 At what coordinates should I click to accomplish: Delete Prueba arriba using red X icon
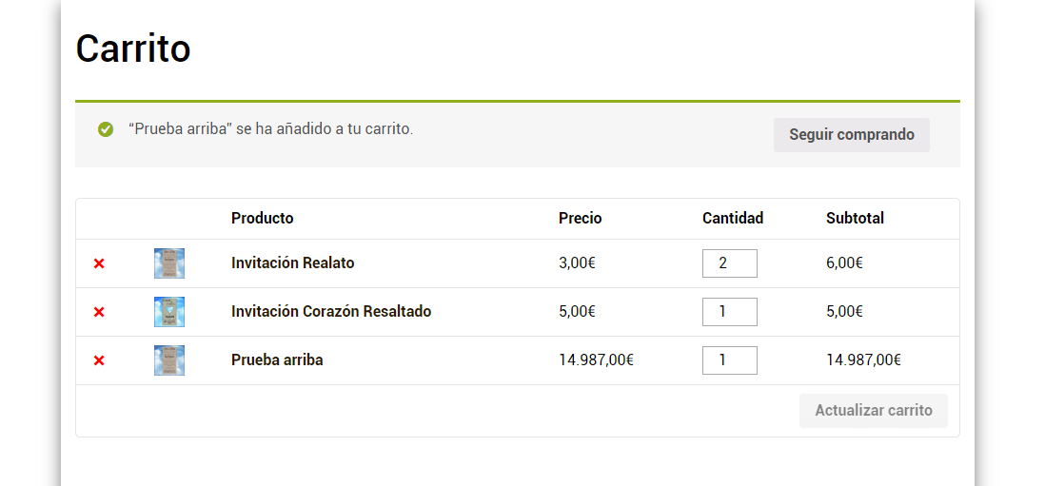click(99, 360)
